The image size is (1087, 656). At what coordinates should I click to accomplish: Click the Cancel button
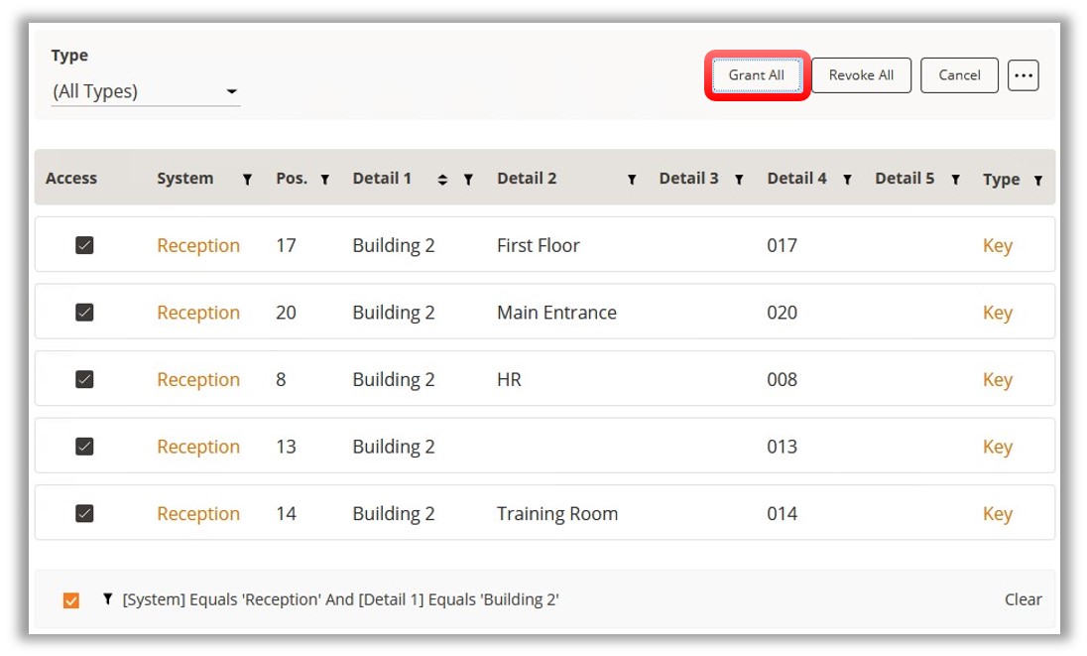tap(959, 75)
